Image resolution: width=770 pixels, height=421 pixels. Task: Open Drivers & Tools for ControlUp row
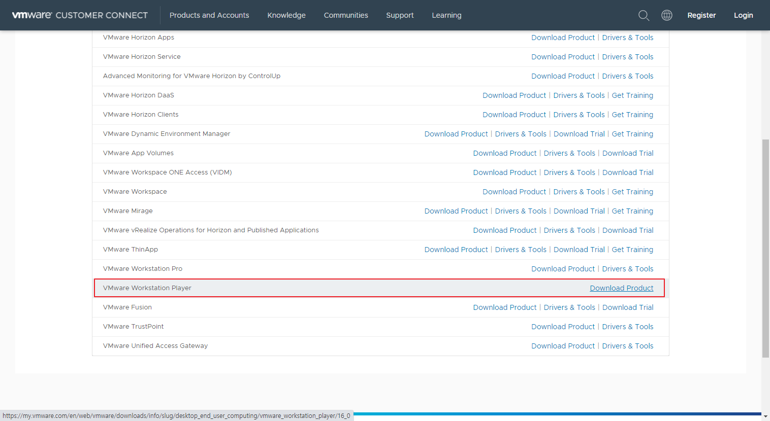pyautogui.click(x=628, y=76)
